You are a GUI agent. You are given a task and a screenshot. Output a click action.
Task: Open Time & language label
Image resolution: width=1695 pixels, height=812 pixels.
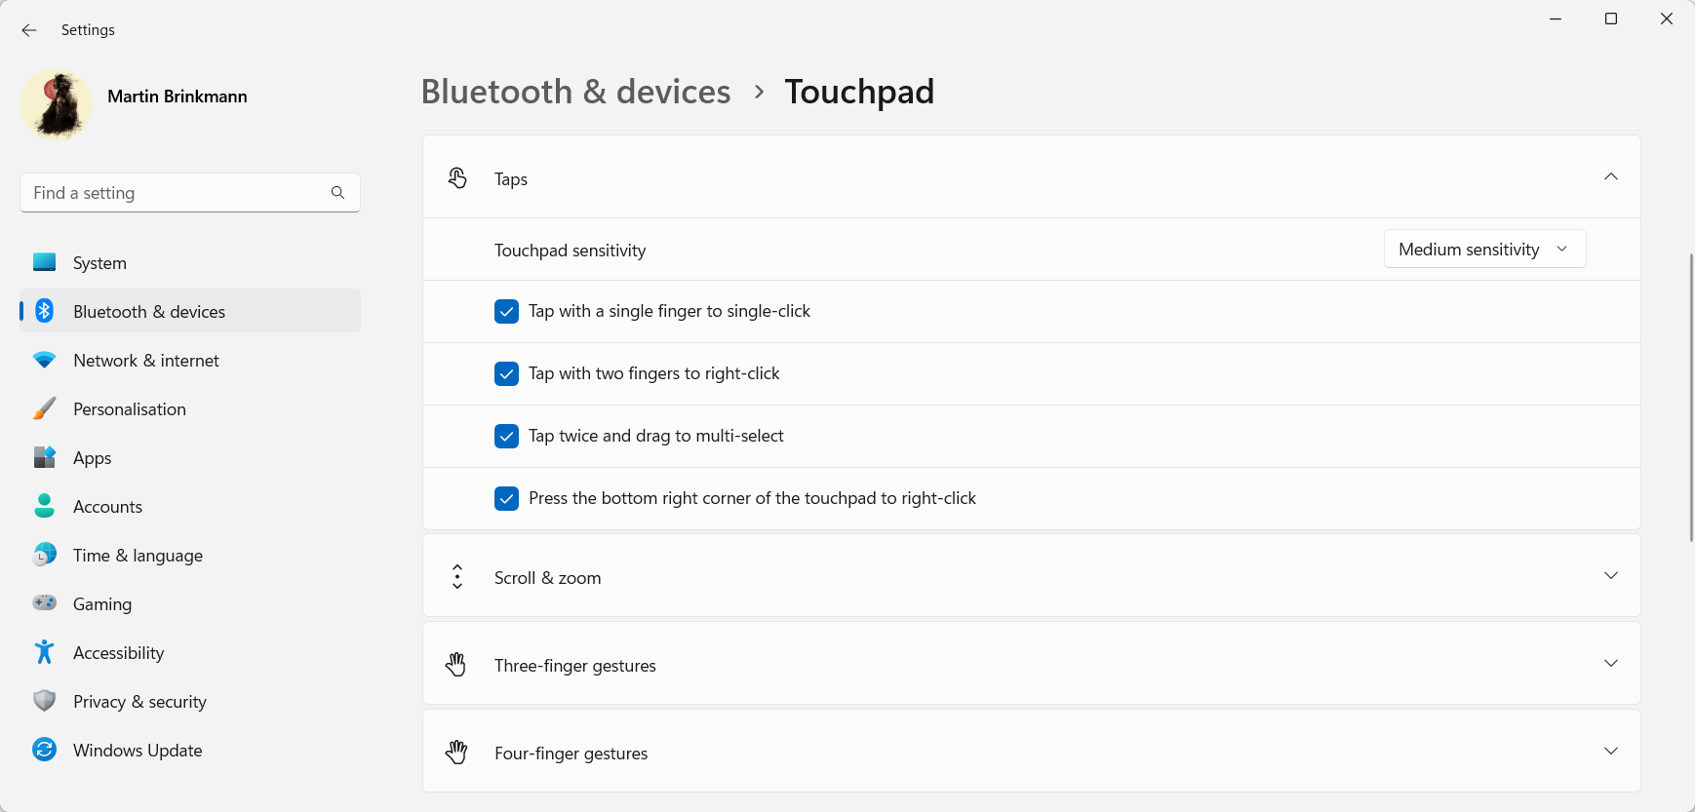click(138, 556)
